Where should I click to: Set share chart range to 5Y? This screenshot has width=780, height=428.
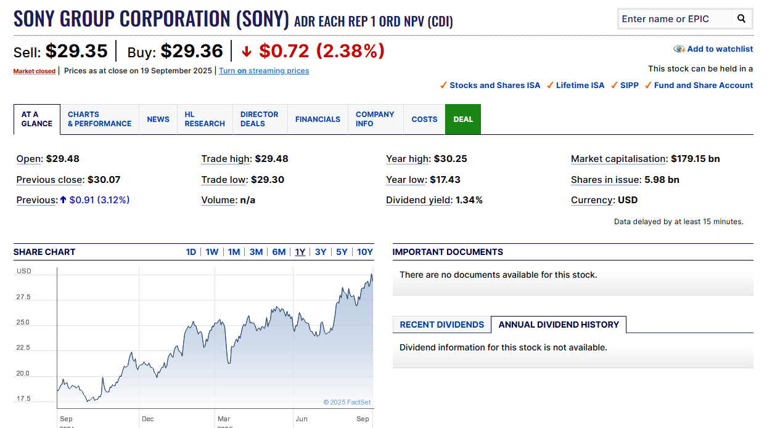click(342, 252)
